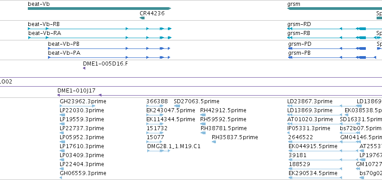Screen dimensions: 382x180
Task: Select protein beat-Vb-PB
Action: (109, 48)
